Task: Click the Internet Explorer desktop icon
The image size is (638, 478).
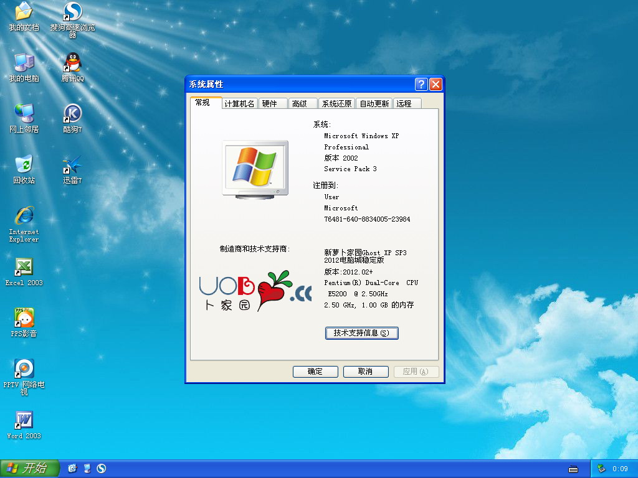Action: pyautogui.click(x=24, y=216)
